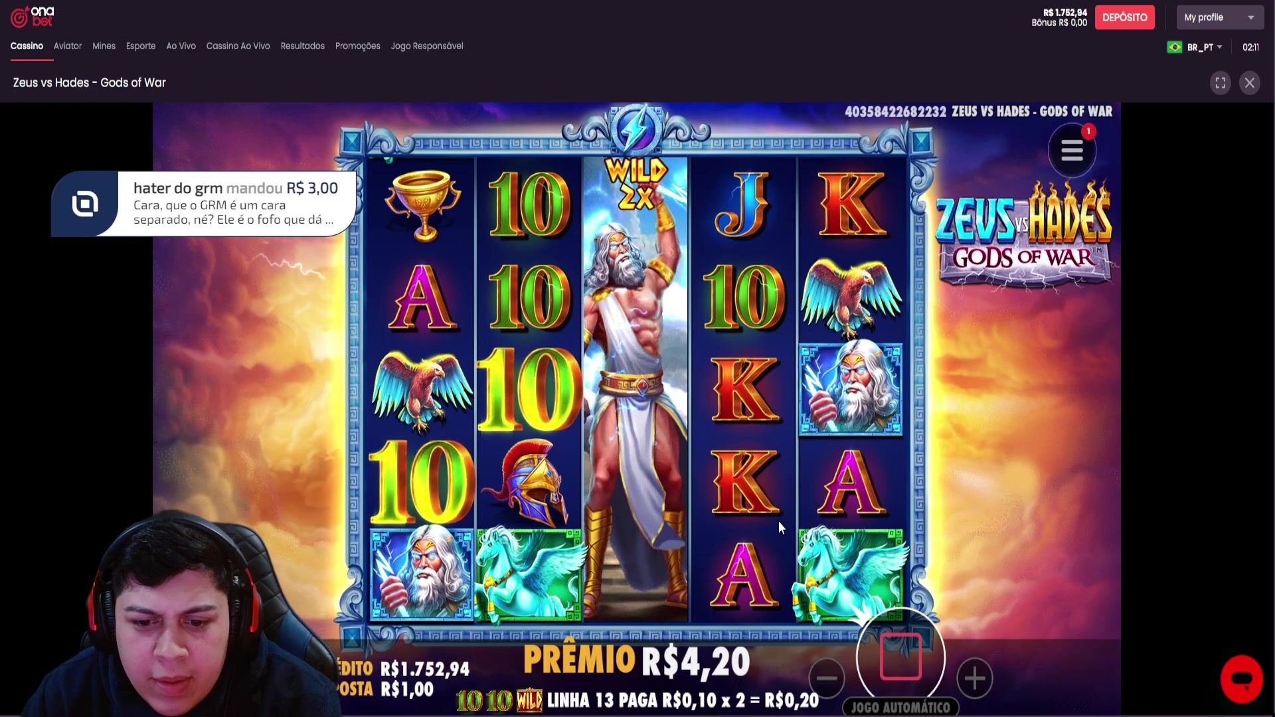The width and height of the screenshot is (1275, 717).
Task: Increase bet with the plus button
Action: pos(974,678)
